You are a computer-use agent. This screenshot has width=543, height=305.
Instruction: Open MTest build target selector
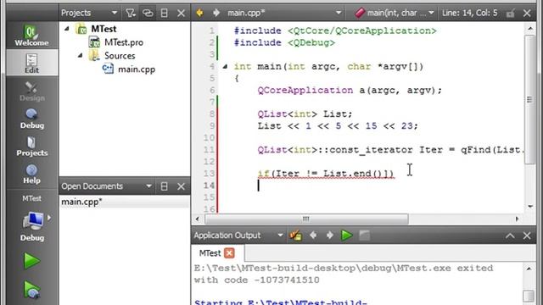pyautogui.click(x=31, y=221)
